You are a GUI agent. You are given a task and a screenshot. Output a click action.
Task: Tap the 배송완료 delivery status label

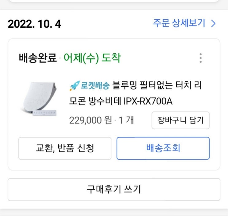(x=37, y=58)
